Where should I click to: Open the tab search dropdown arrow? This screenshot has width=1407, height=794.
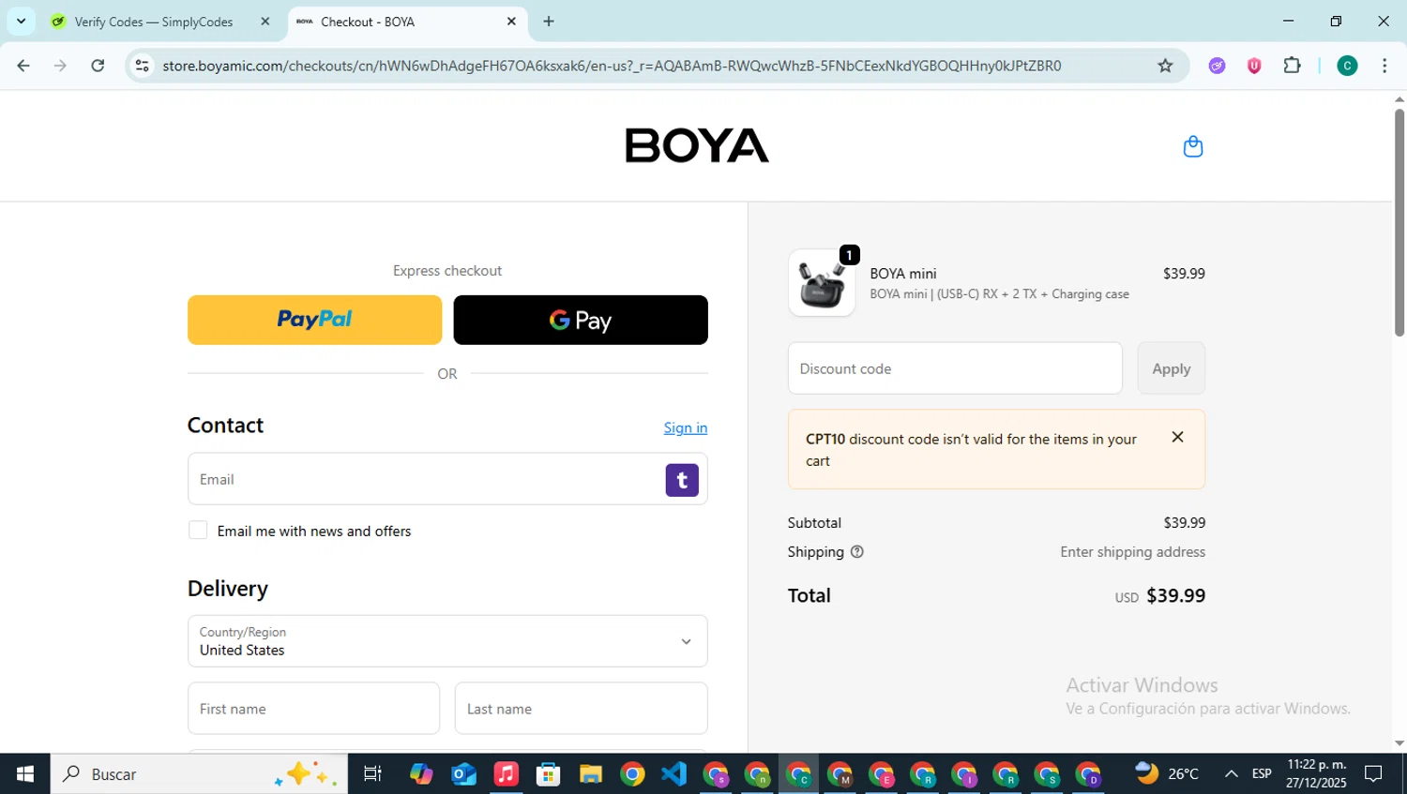(21, 21)
